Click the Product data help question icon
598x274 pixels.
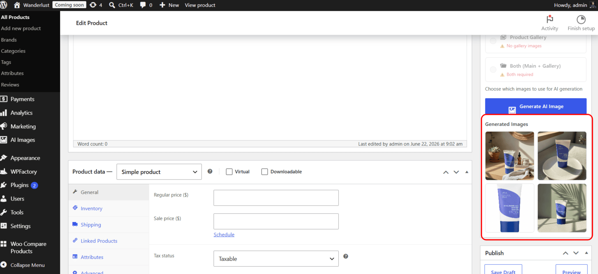210,171
